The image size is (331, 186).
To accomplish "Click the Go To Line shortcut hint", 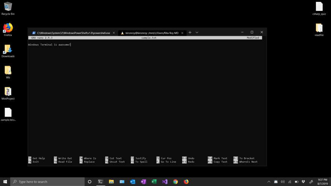I will 166,162.
